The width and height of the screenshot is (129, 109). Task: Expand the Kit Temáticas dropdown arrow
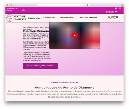pos(57,18)
